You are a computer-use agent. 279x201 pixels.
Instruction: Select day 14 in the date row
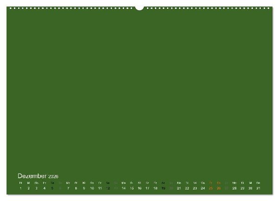[x=124, y=188]
